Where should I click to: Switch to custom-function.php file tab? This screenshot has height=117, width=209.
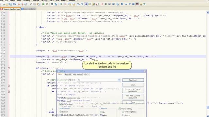point(10,9)
